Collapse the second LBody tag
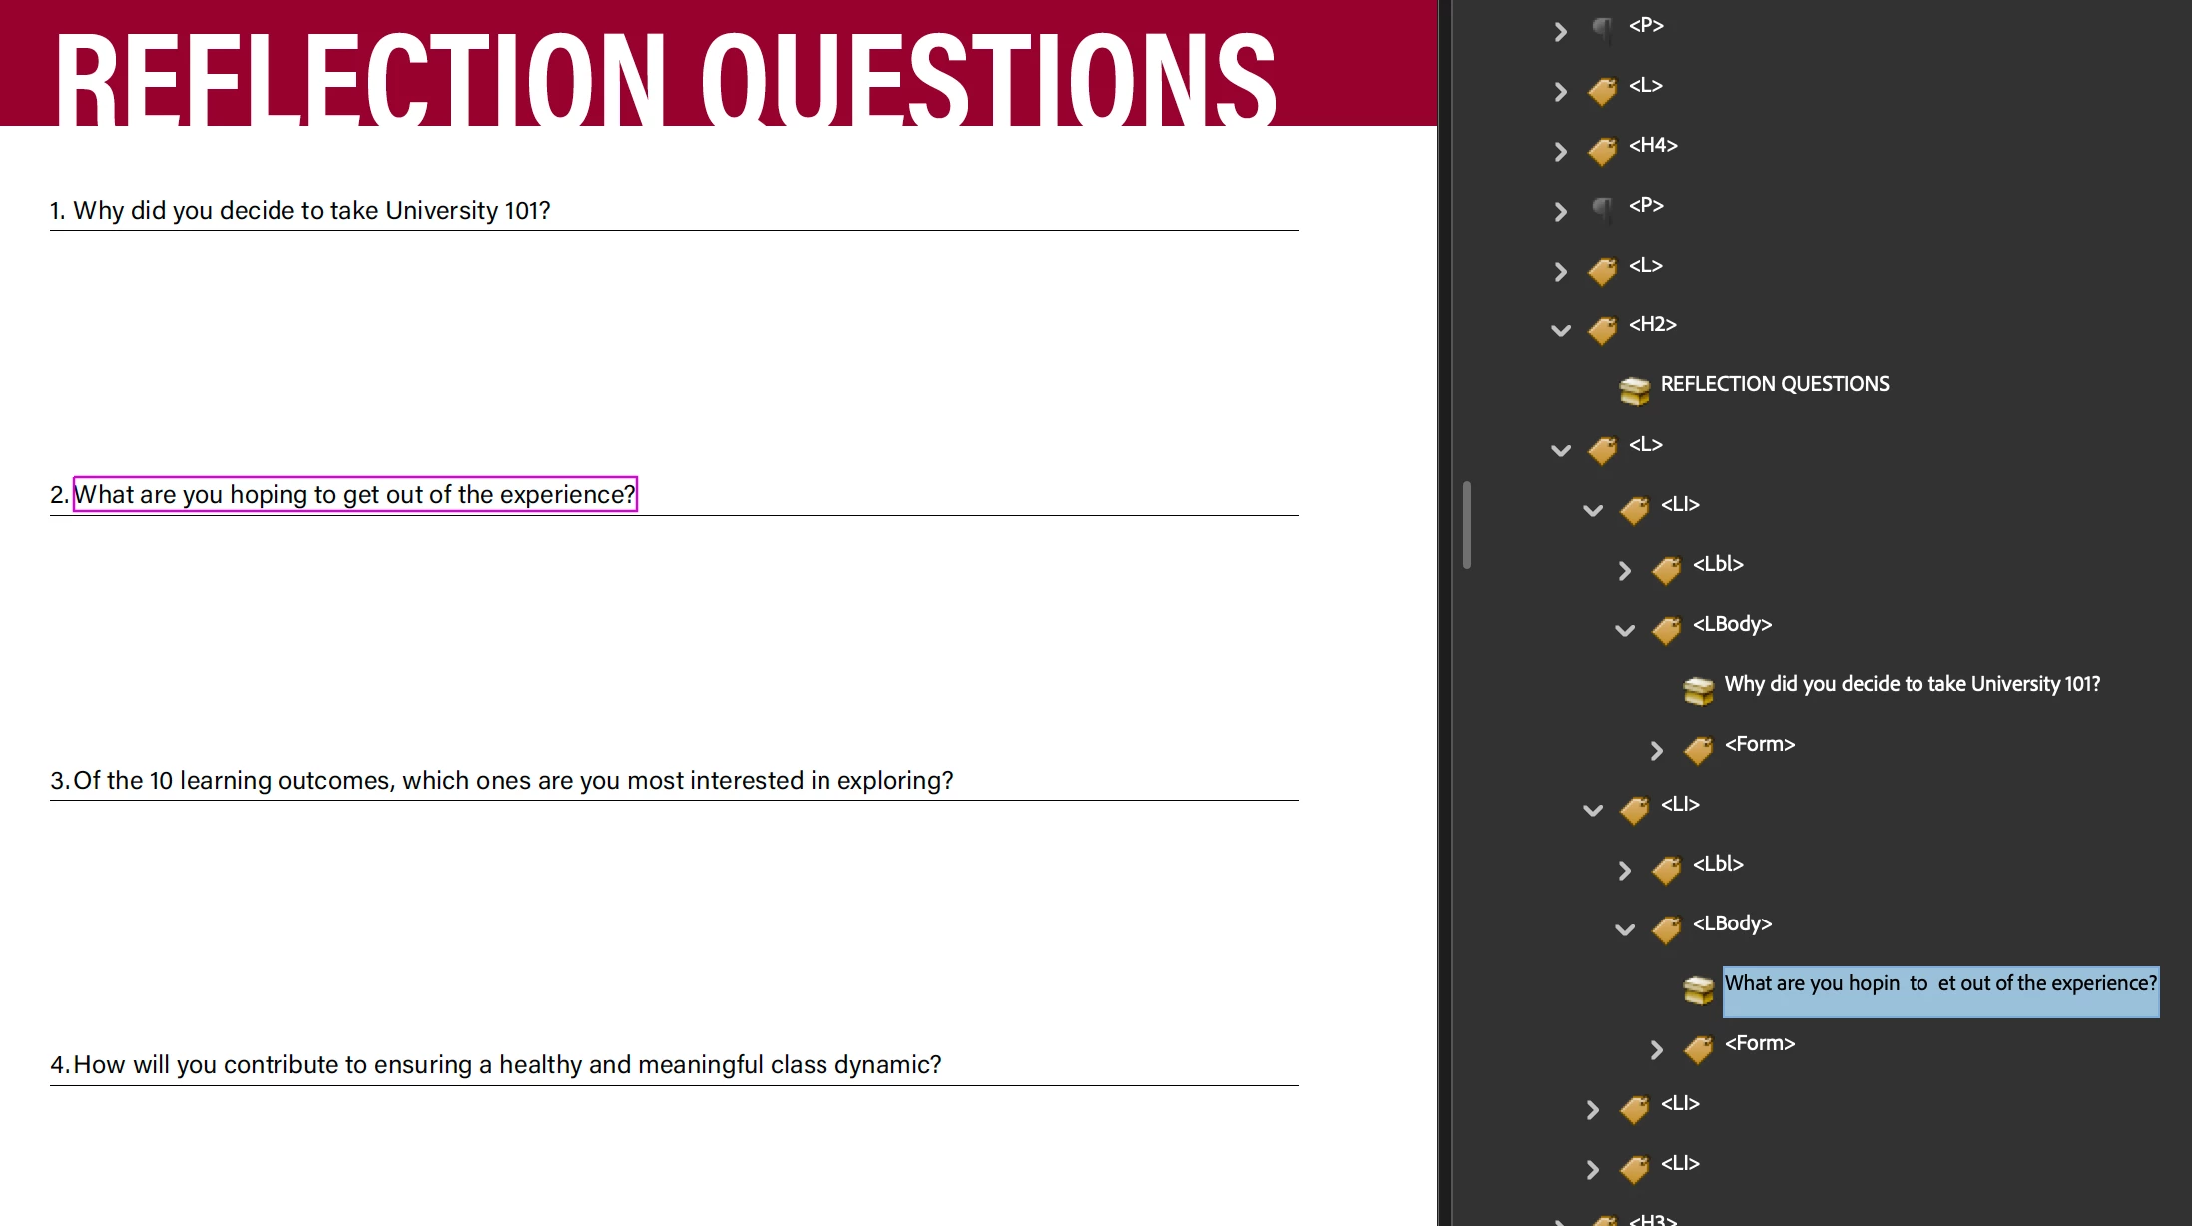The height and width of the screenshot is (1226, 2192). [1625, 929]
